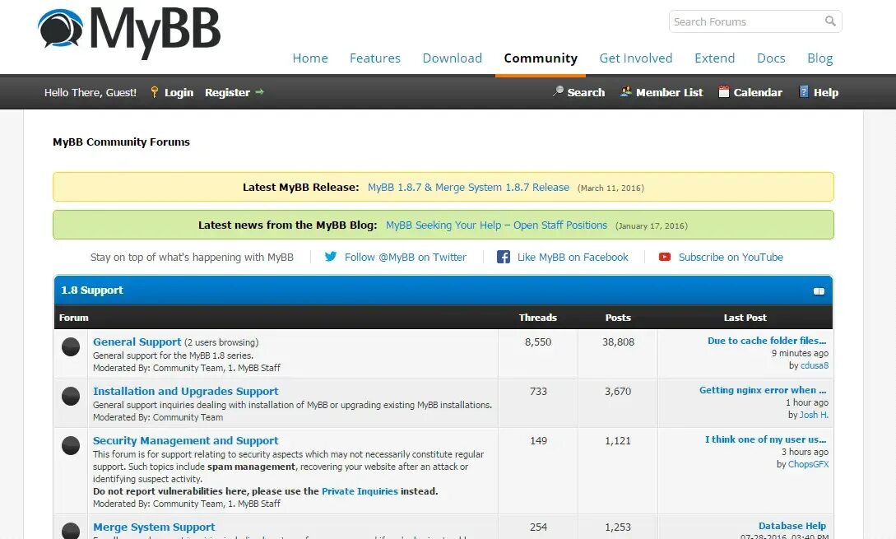Open the Calendar page
The image size is (896, 539).
click(x=758, y=92)
